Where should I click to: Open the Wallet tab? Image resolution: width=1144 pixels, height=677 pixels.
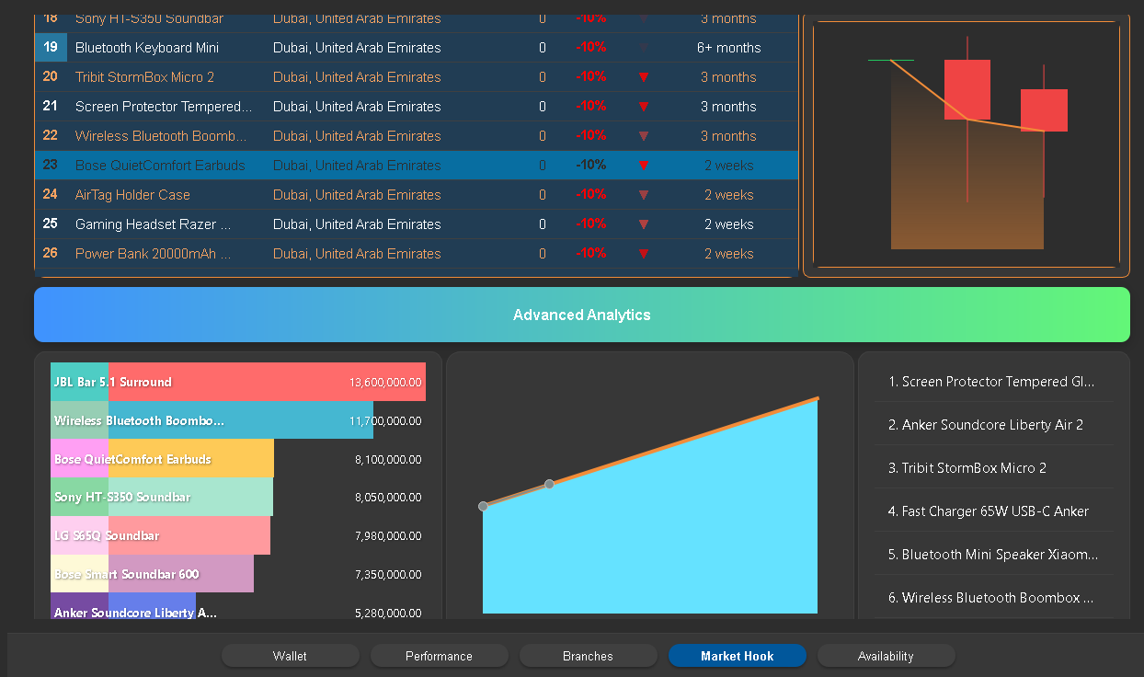[x=291, y=656]
